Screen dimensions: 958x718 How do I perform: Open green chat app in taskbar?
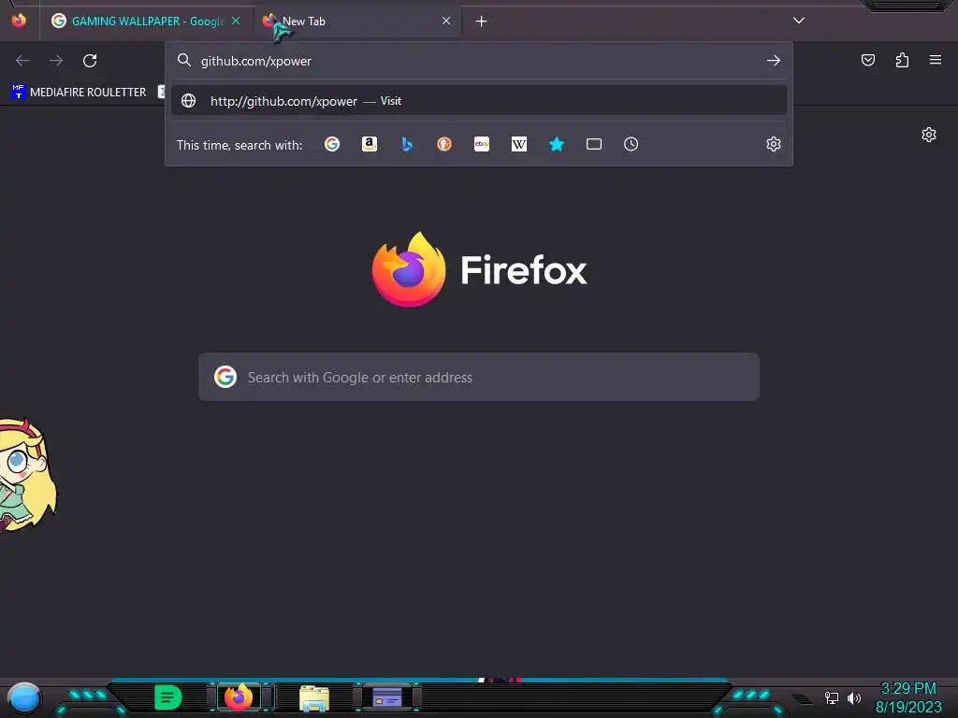[168, 697]
